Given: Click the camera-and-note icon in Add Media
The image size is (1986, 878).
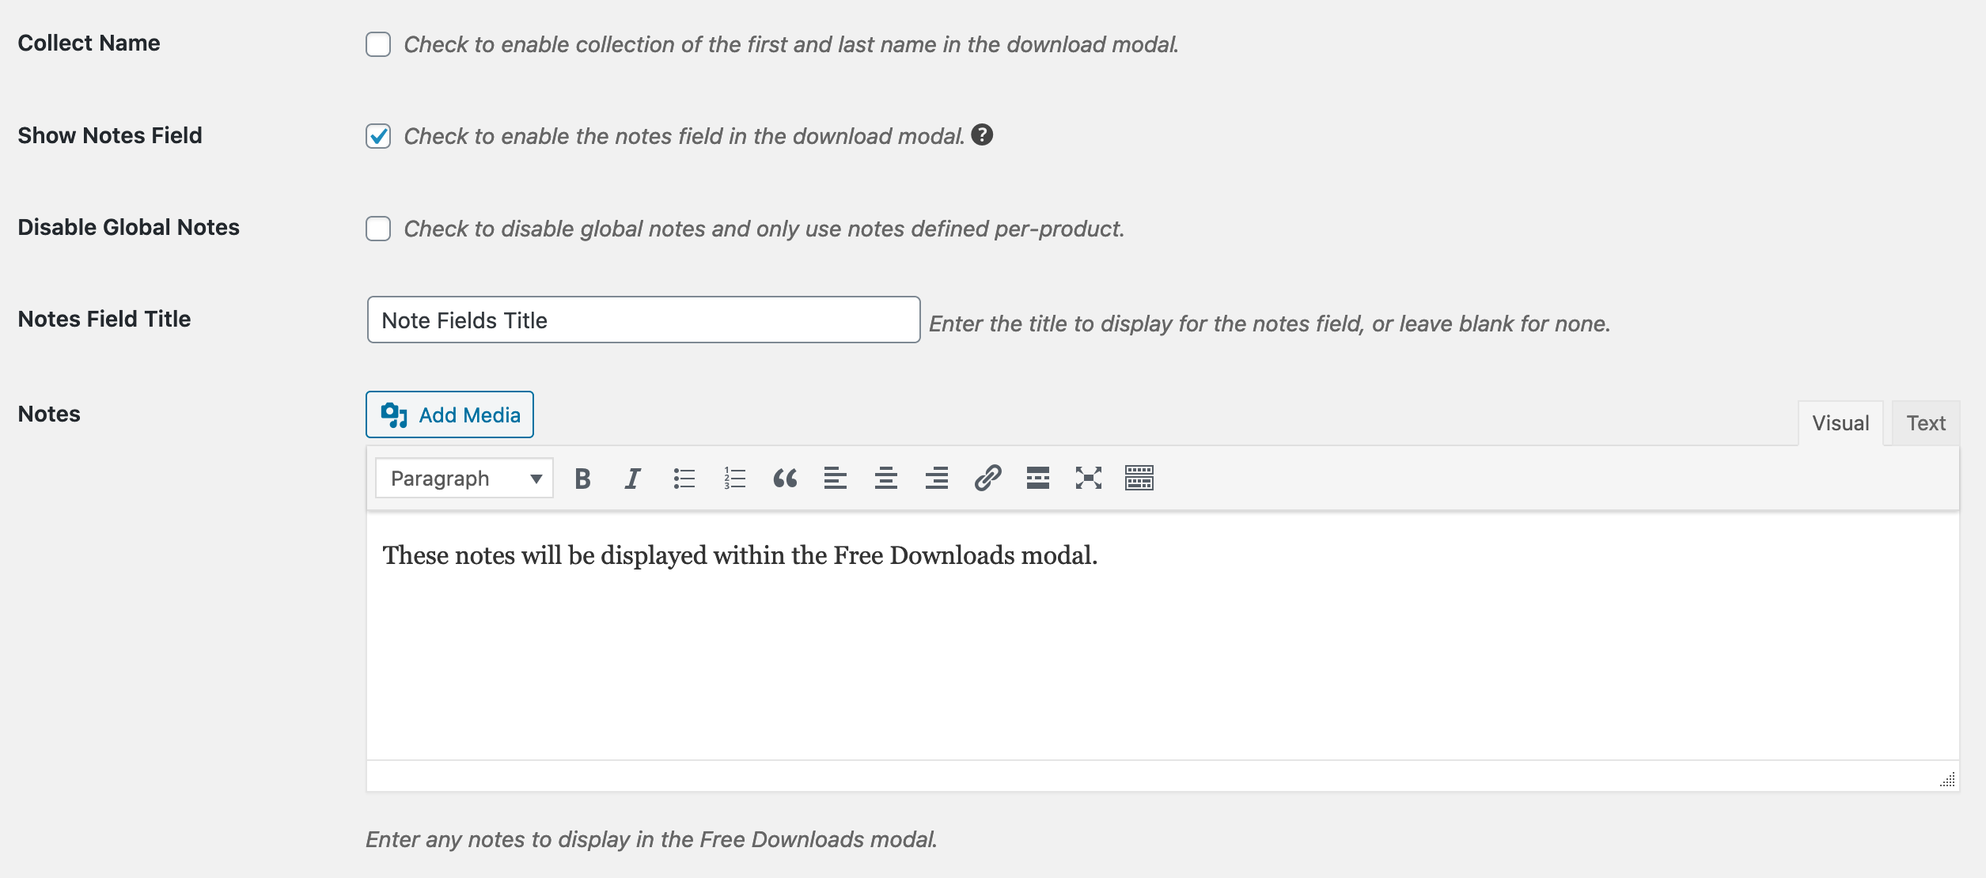Looking at the screenshot, I should tap(394, 414).
